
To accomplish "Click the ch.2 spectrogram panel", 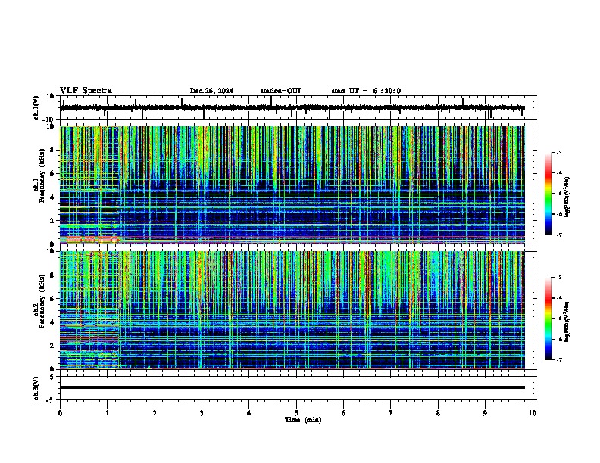I will click(x=292, y=310).
